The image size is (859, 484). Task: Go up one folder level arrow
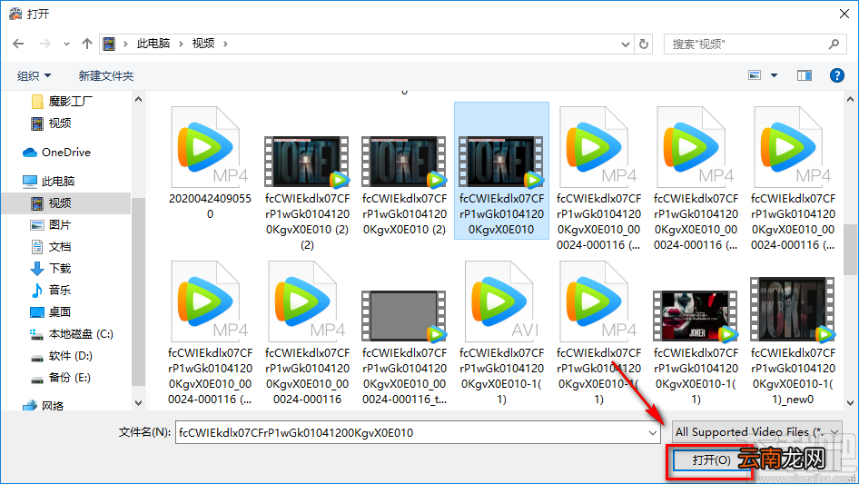tap(86, 44)
